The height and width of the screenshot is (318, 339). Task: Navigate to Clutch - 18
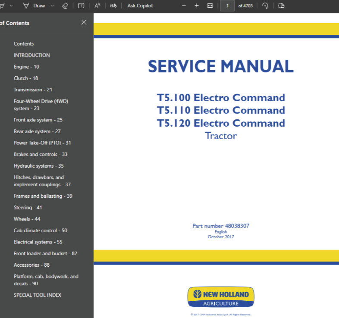[x=26, y=78]
